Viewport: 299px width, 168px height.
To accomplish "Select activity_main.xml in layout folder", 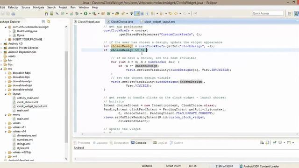I will click(x=28, y=98).
